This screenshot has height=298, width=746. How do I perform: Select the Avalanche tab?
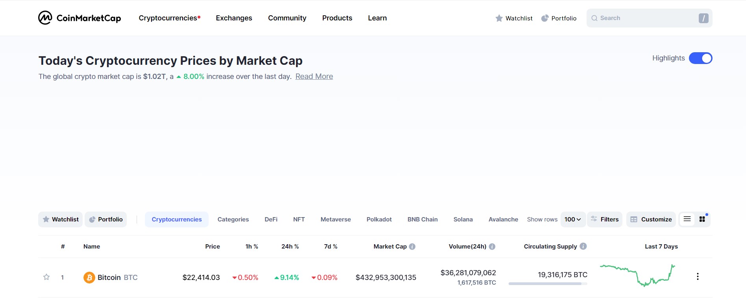pyautogui.click(x=503, y=219)
